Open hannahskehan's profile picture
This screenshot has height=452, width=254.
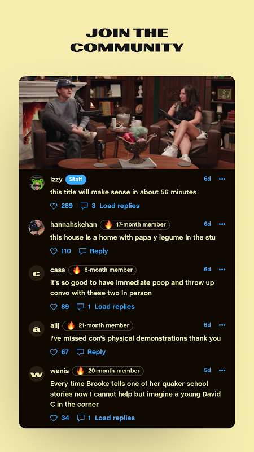pos(37,228)
